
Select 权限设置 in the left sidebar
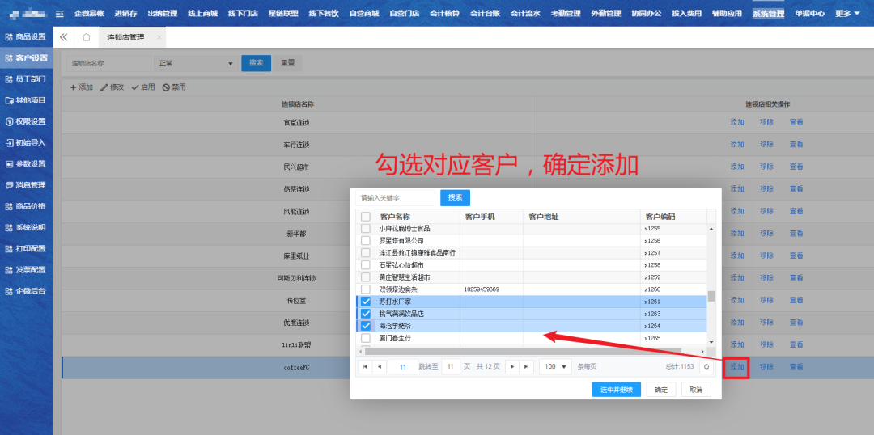click(x=26, y=121)
